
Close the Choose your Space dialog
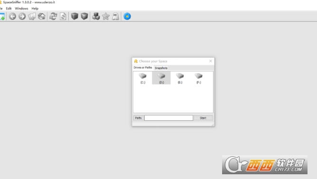point(210,61)
